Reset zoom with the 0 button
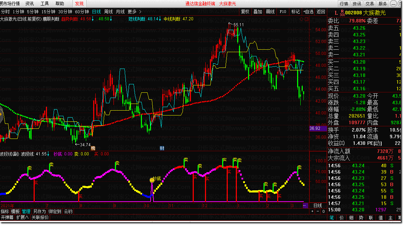The height and width of the screenshot is (225, 404). point(323,211)
